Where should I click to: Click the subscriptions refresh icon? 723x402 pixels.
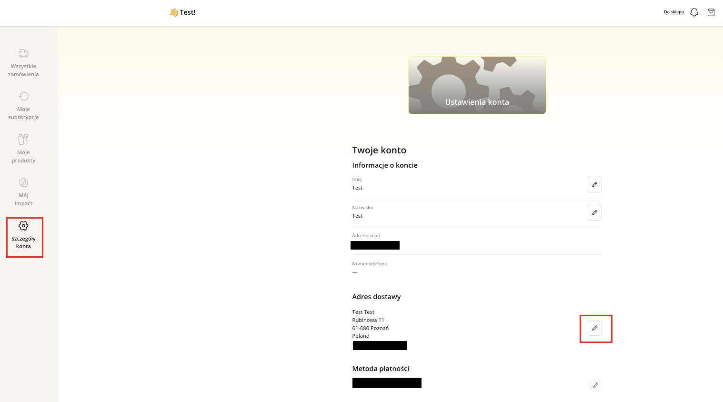pos(23,96)
